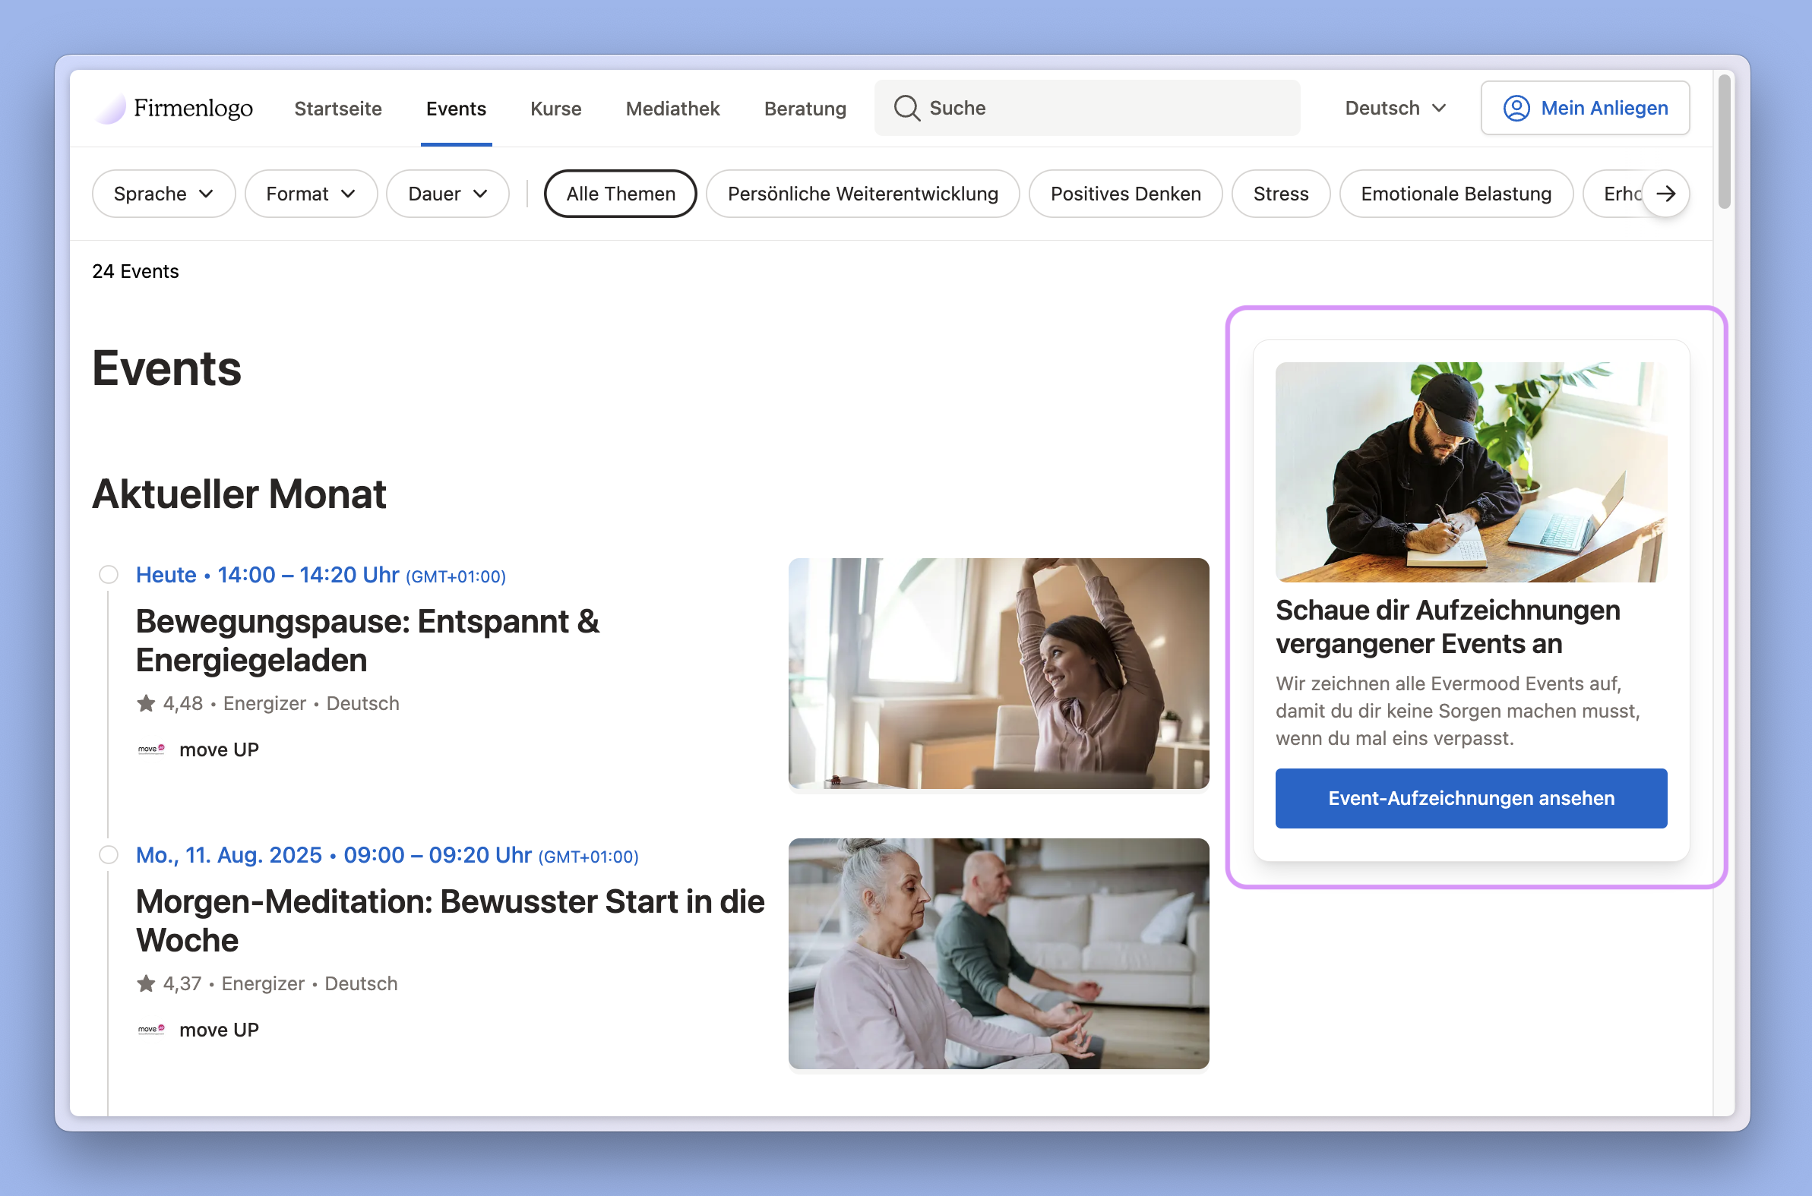Expand the Sprache filter dropdown
1812x1196 pixels.
[163, 194]
